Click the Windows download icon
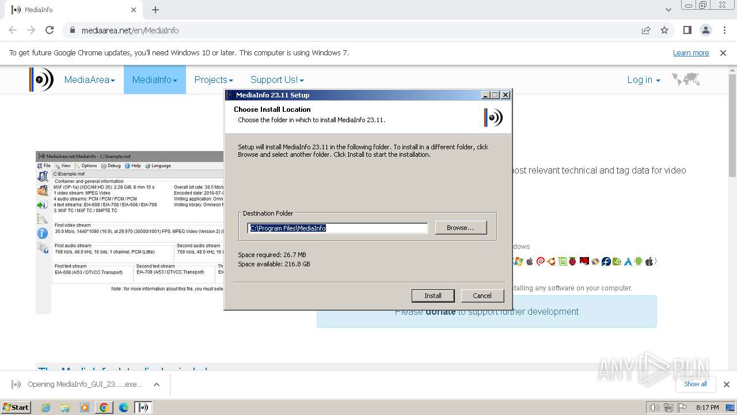 point(518,261)
